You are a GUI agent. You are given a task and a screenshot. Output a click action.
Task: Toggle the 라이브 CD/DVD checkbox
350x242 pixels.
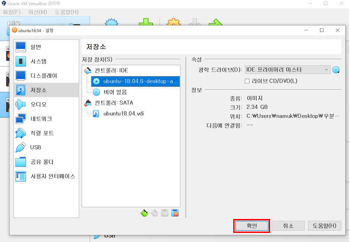[x=247, y=81]
